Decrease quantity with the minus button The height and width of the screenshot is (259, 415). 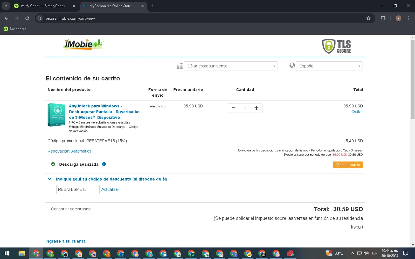tap(234, 108)
